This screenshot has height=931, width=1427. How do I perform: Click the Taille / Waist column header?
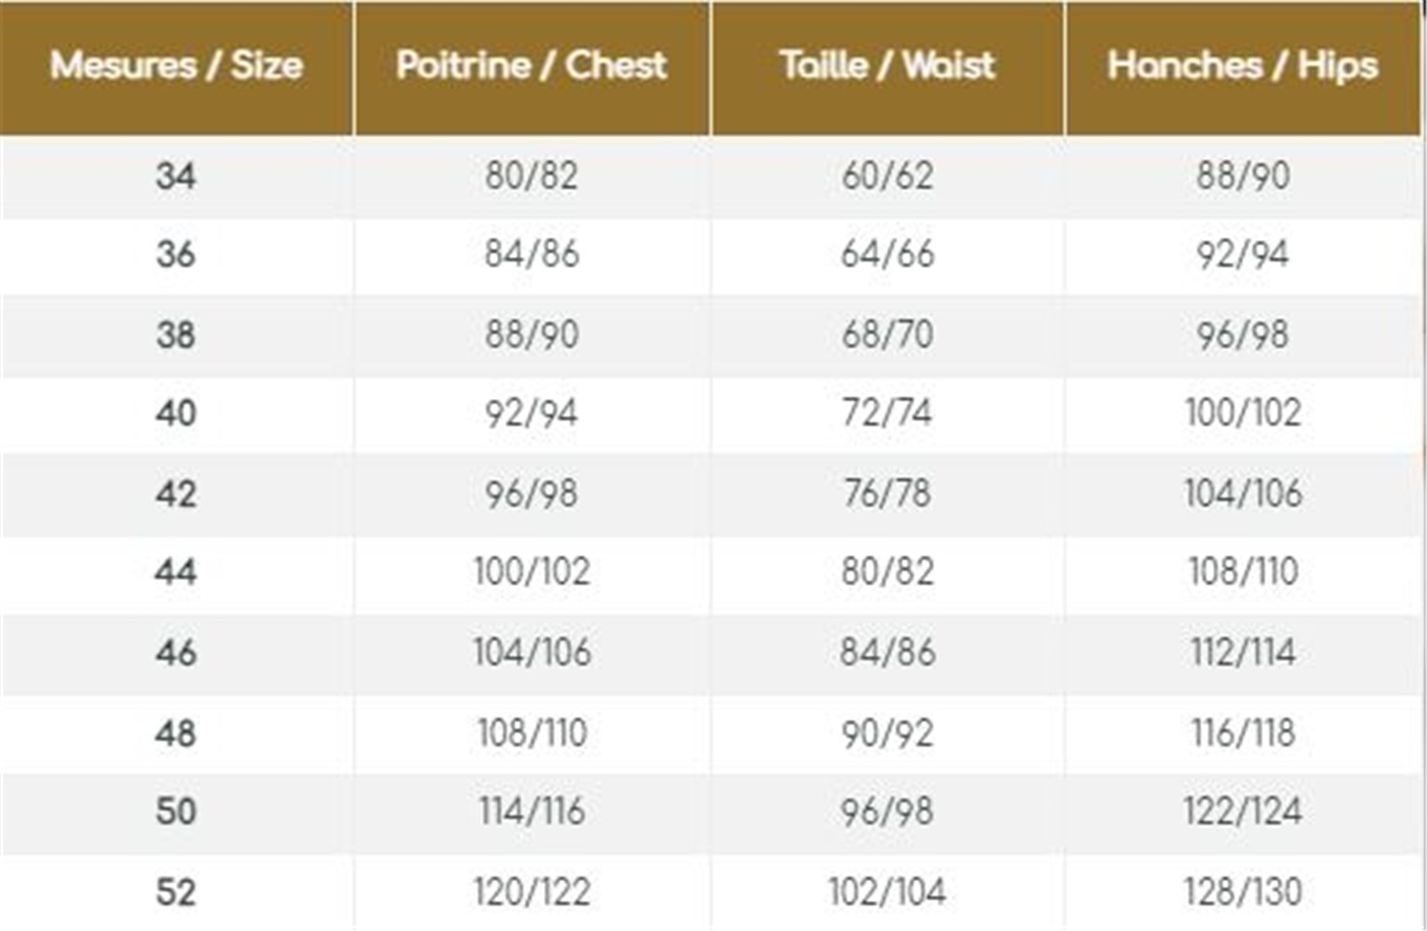(x=887, y=65)
